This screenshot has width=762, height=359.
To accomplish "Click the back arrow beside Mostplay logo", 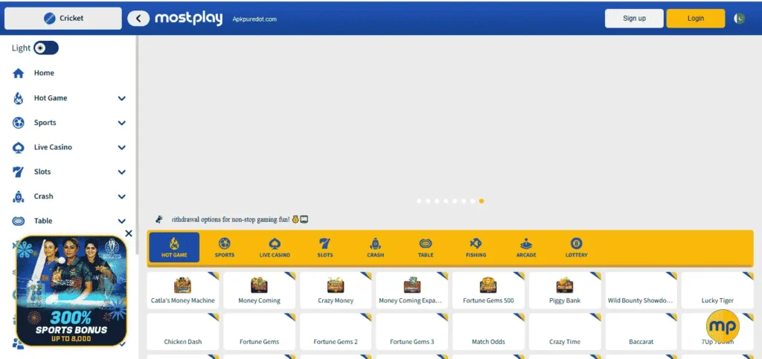I will click(138, 19).
